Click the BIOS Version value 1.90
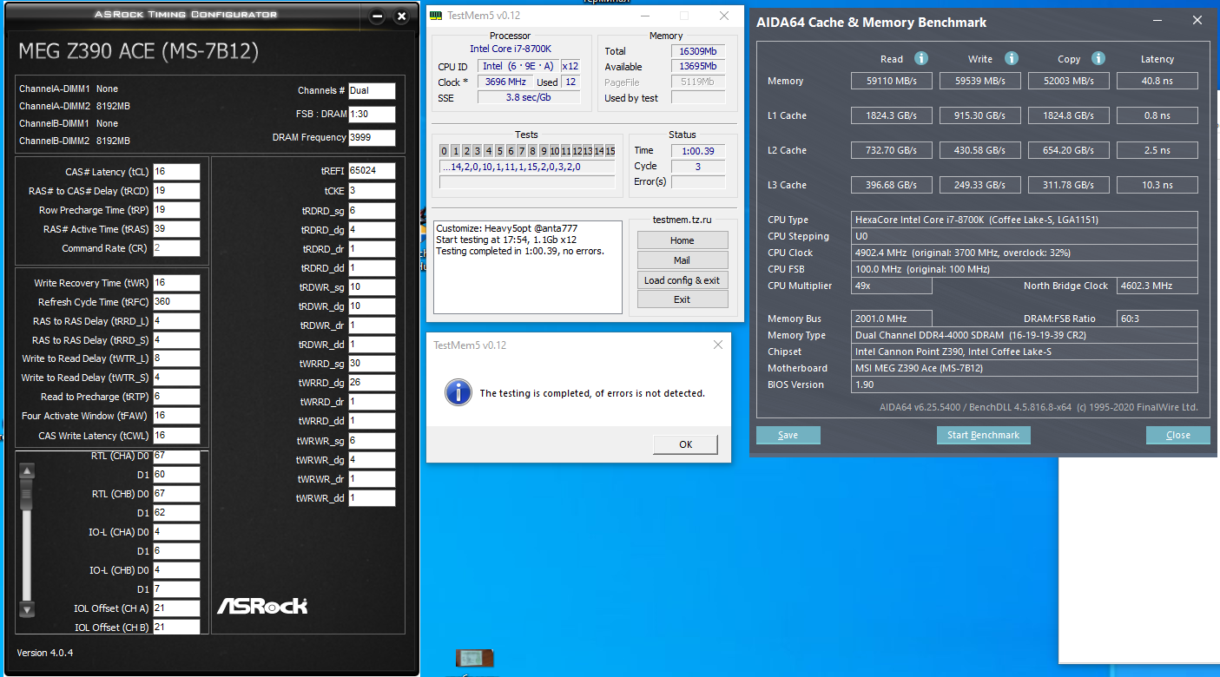Image resolution: width=1220 pixels, height=677 pixels. 1025,385
